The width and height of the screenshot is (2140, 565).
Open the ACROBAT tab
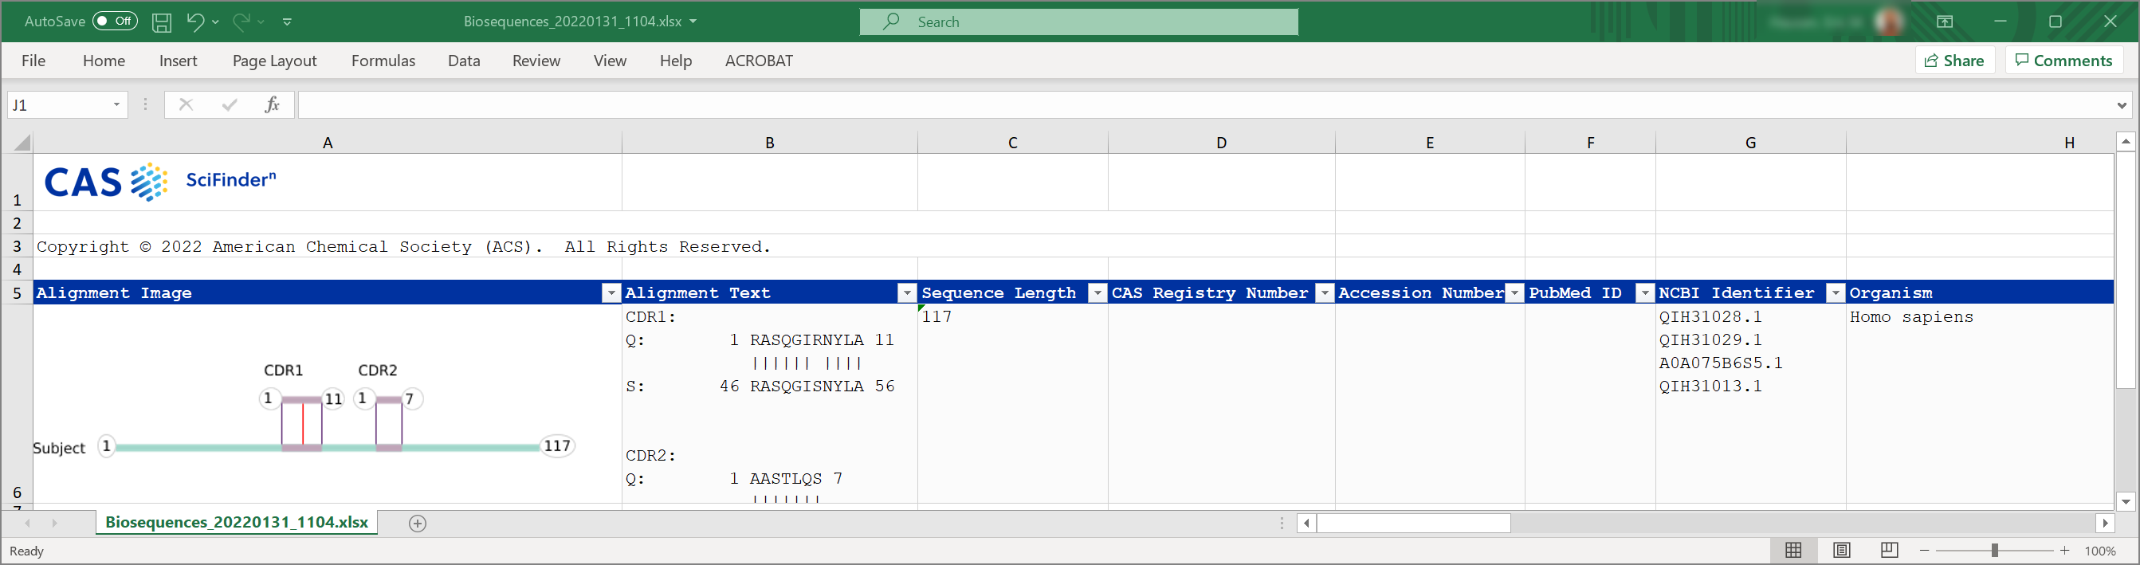tap(759, 61)
